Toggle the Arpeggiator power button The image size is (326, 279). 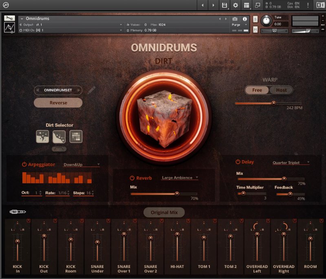[x=24, y=165]
